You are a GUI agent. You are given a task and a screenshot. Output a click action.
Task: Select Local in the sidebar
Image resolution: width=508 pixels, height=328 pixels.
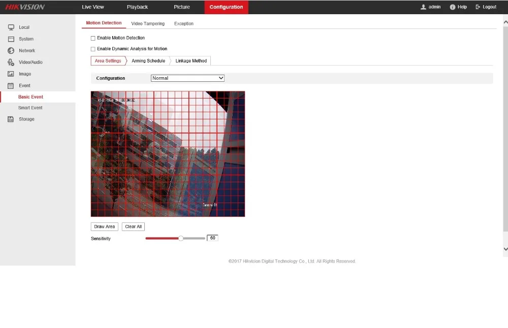click(24, 27)
